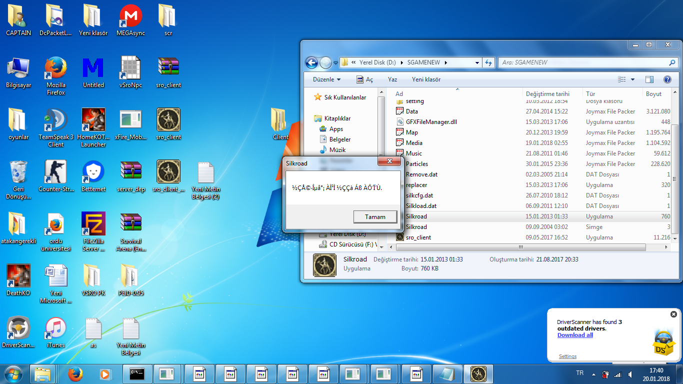Image resolution: width=683 pixels, height=384 pixels.
Task: Select the Belgeler library
Action: point(335,139)
